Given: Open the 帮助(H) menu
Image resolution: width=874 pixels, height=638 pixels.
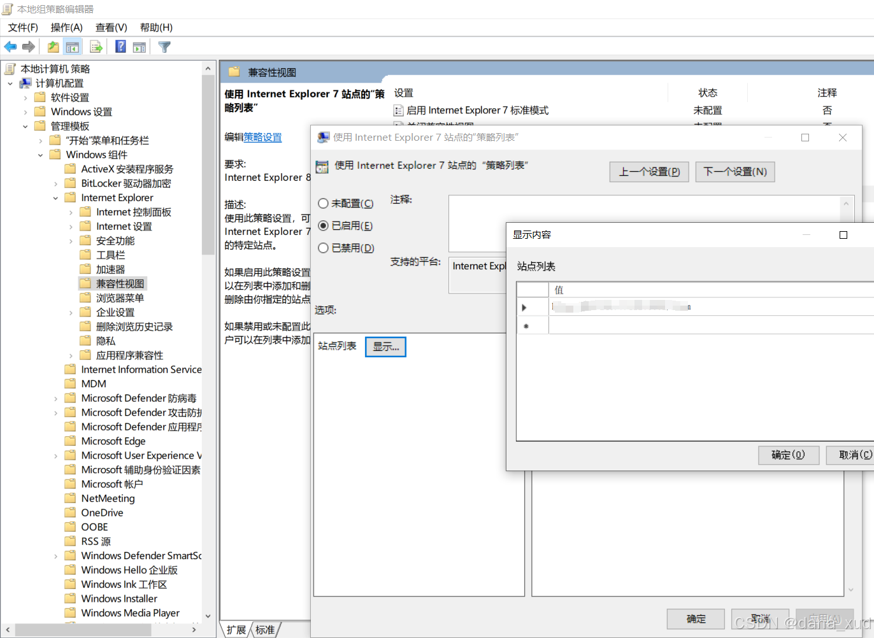Looking at the screenshot, I should [x=156, y=27].
